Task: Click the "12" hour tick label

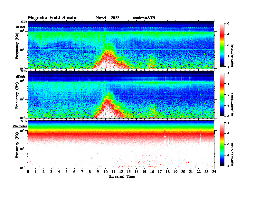Action: [x=121, y=172]
